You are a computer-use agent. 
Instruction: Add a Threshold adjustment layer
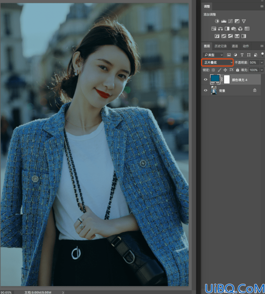[230, 36]
